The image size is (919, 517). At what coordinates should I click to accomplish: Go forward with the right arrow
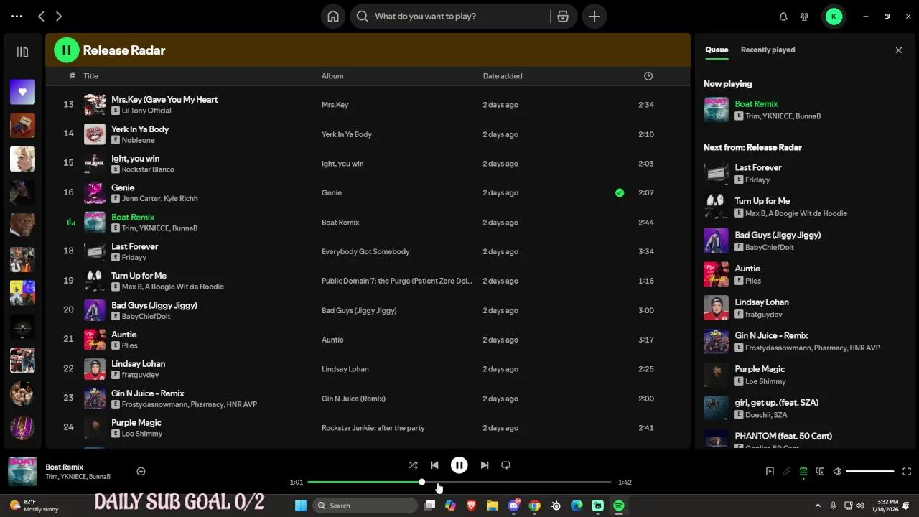coord(59,17)
